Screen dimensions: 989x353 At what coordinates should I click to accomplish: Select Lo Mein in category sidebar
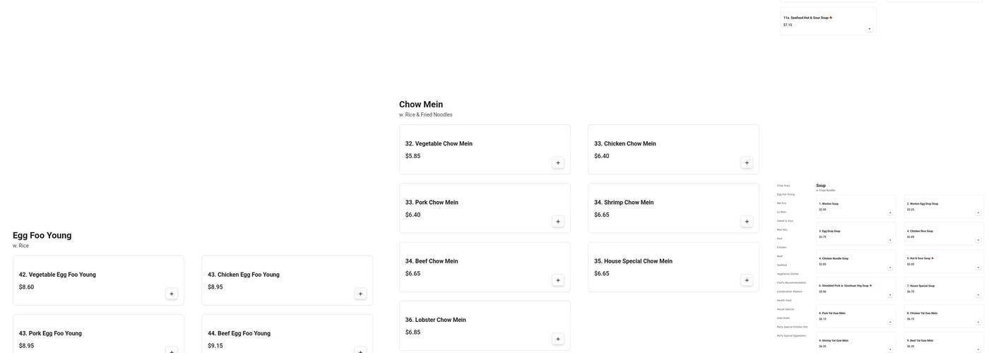pos(781,212)
